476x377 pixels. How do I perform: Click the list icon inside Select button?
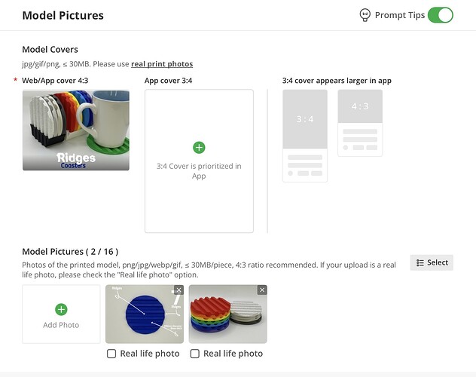420,263
